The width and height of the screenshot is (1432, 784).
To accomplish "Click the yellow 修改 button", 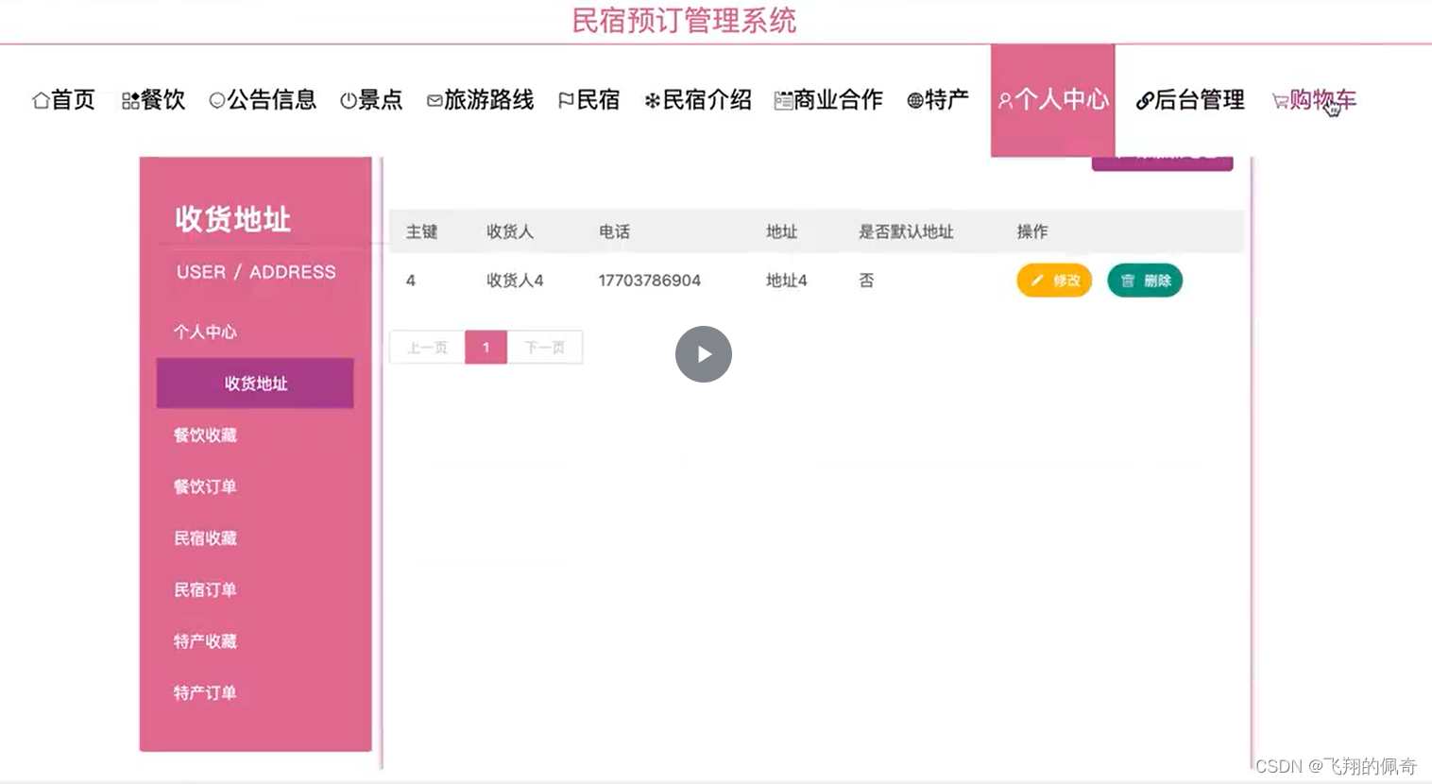I will [x=1054, y=281].
